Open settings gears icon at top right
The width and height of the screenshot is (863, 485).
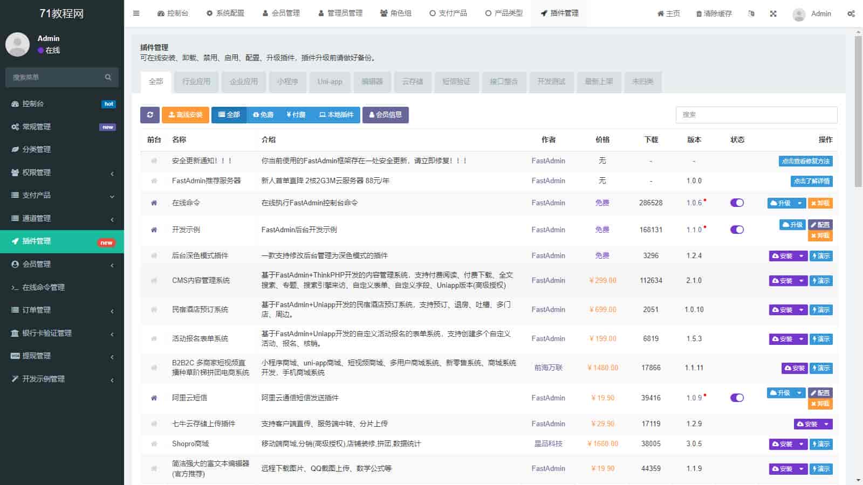(x=851, y=13)
